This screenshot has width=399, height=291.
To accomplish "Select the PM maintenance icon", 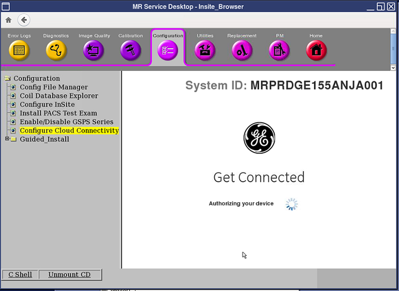I will [x=279, y=50].
